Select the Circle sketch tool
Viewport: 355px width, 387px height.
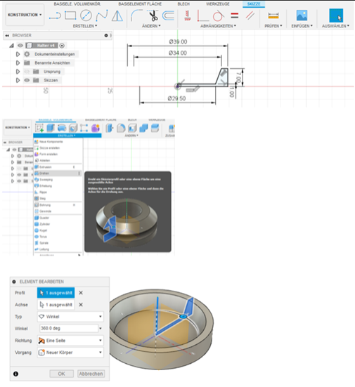coord(86,15)
